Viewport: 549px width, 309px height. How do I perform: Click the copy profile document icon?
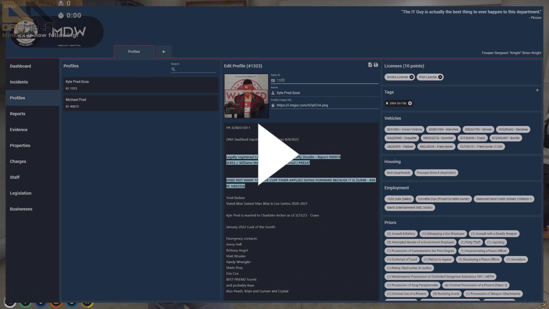[370, 65]
